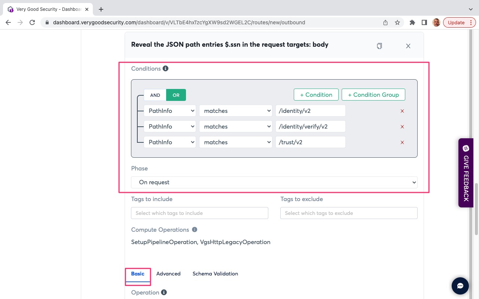Switch to the Advanced tab

point(168,274)
